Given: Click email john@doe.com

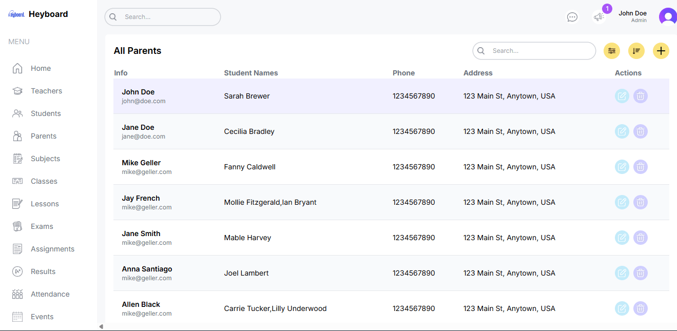Looking at the screenshot, I should click(x=144, y=101).
